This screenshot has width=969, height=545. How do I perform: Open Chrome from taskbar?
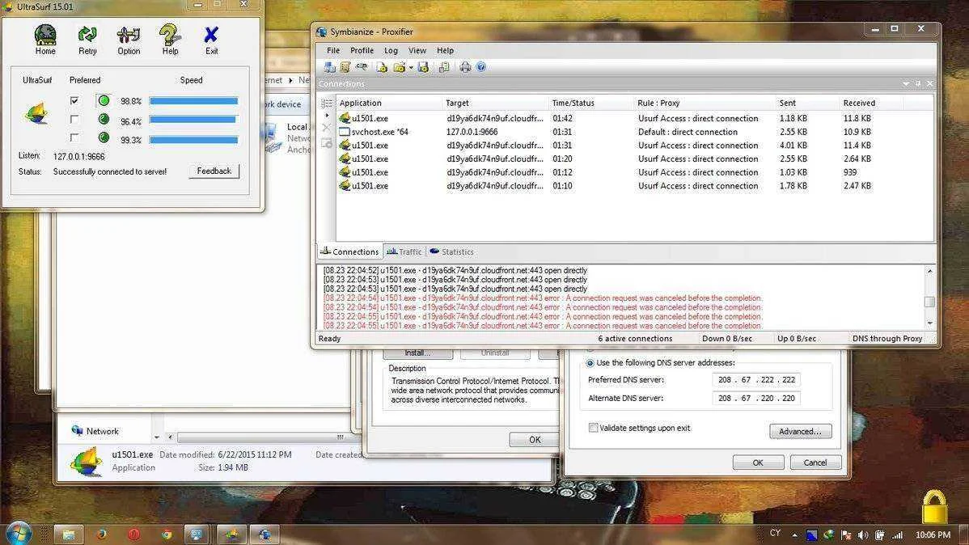click(x=167, y=534)
